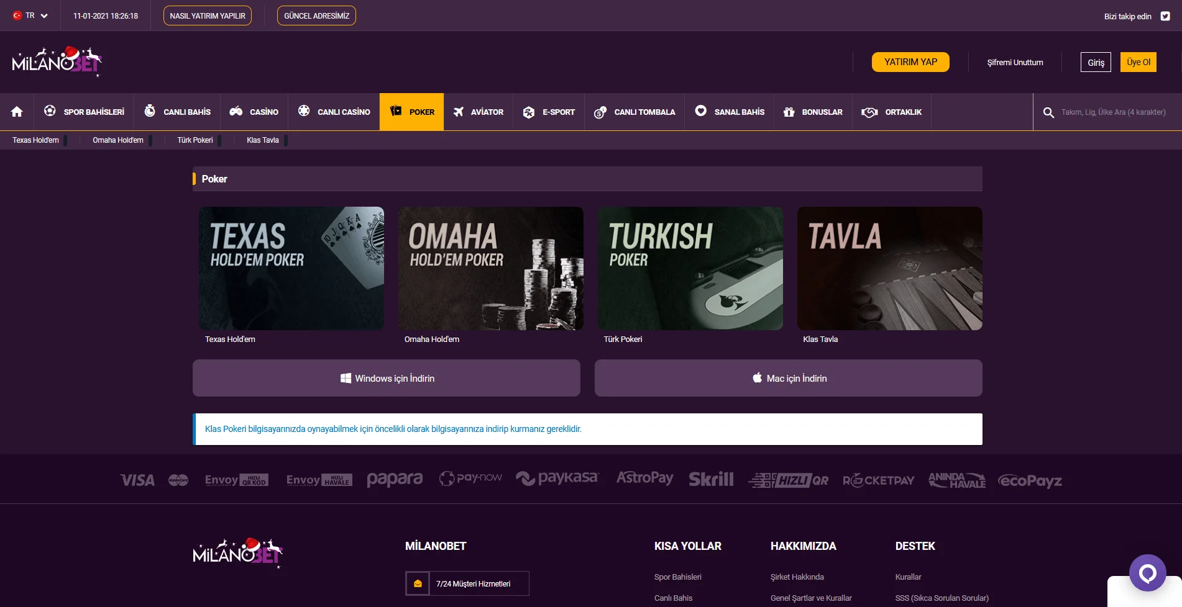Viewport: 1182px width, 607px height.
Task: Select the Poker menu label
Action: pos(422,112)
